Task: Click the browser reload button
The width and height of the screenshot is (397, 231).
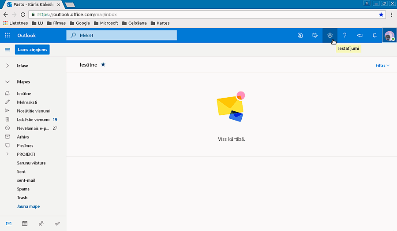Action: pos(23,15)
